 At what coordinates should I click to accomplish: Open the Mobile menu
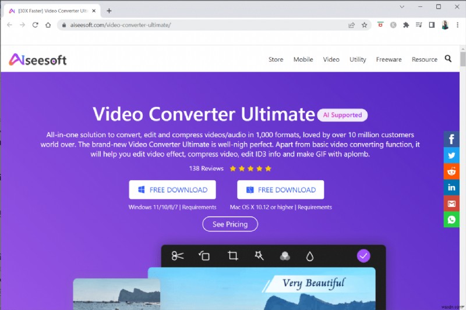point(303,59)
